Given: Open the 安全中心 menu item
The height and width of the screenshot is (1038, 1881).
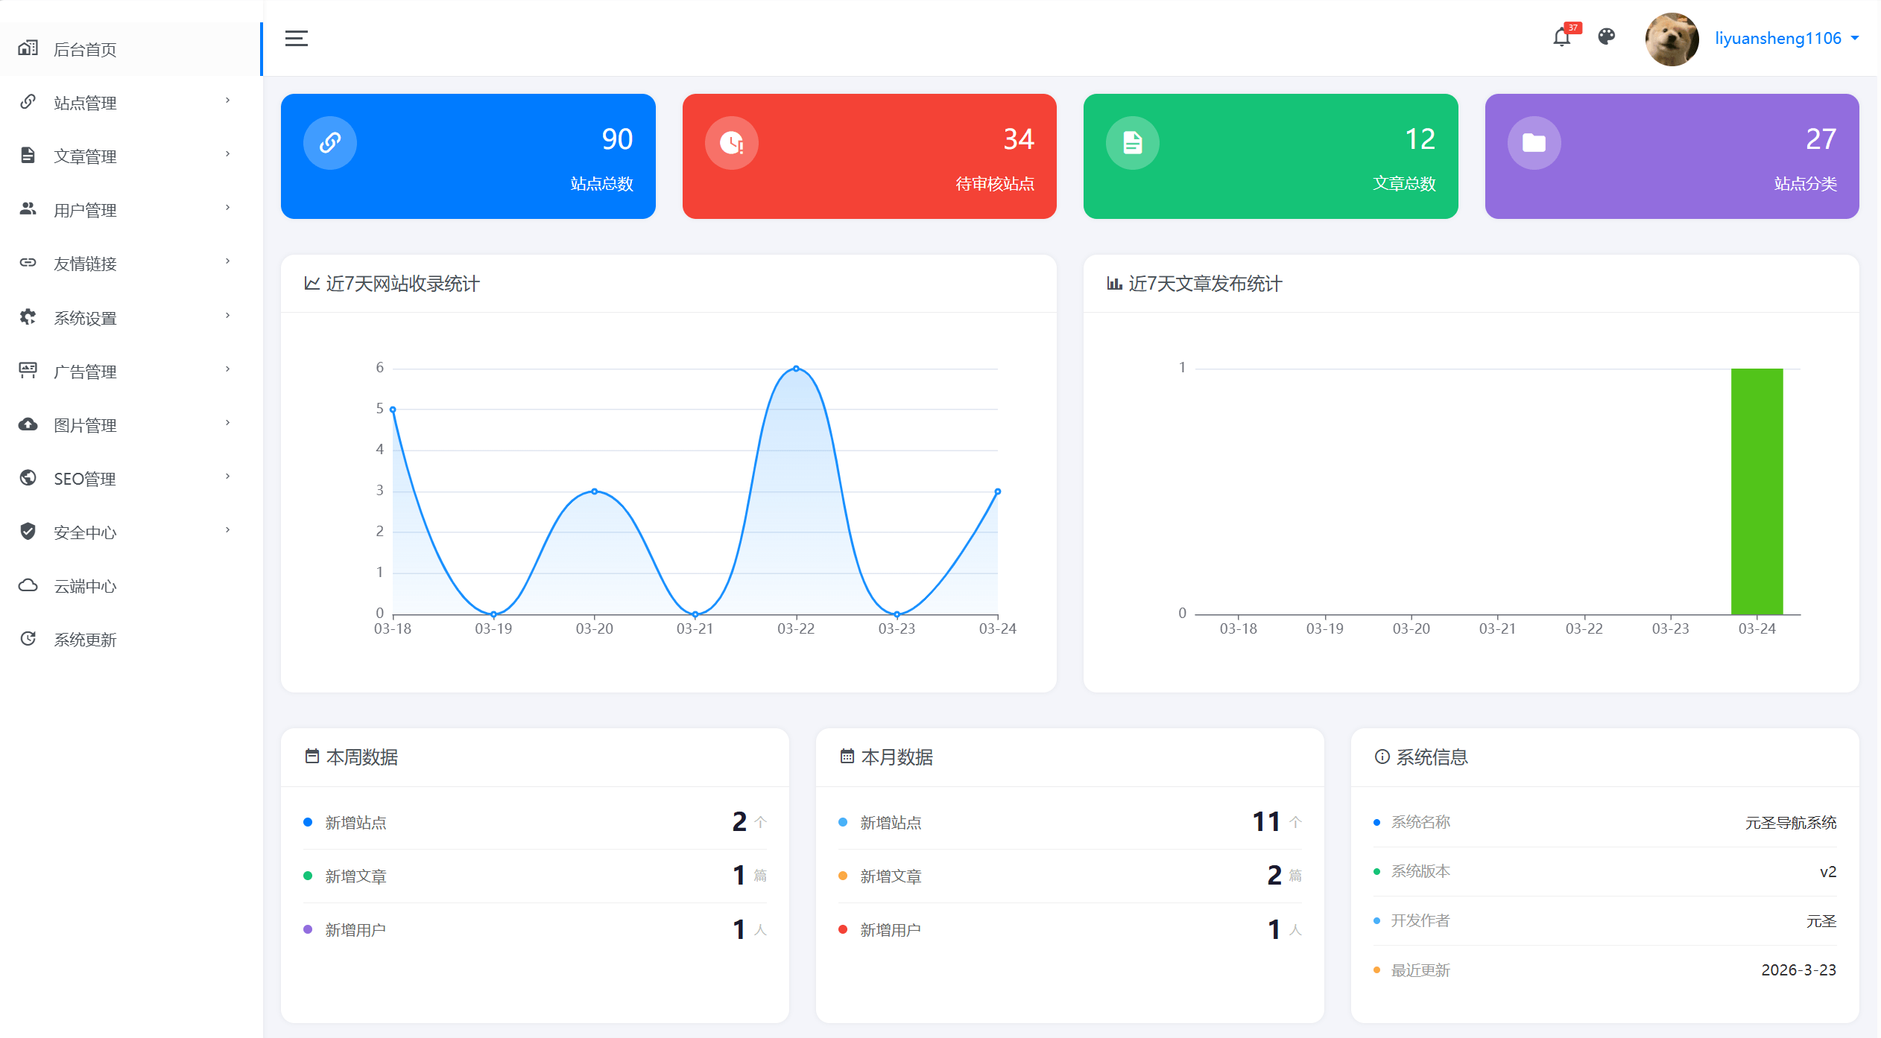Looking at the screenshot, I should (x=85, y=532).
